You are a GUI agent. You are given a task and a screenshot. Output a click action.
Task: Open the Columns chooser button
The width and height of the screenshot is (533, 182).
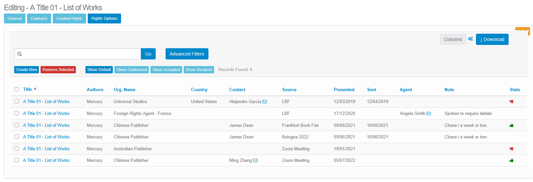(453, 39)
